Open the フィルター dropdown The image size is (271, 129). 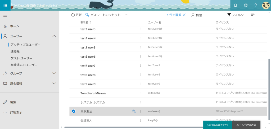tap(237, 15)
